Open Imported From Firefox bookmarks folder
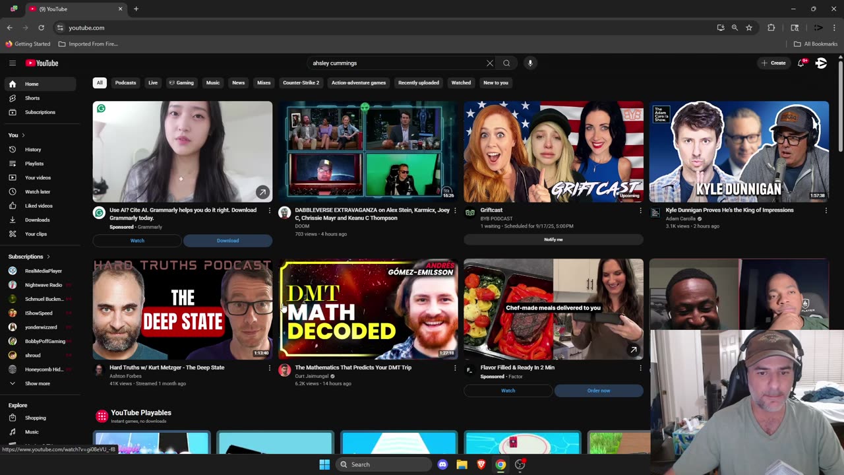This screenshot has width=844, height=475. (x=88, y=44)
